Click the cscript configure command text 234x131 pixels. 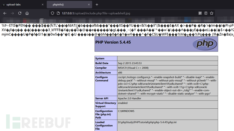click(167, 85)
